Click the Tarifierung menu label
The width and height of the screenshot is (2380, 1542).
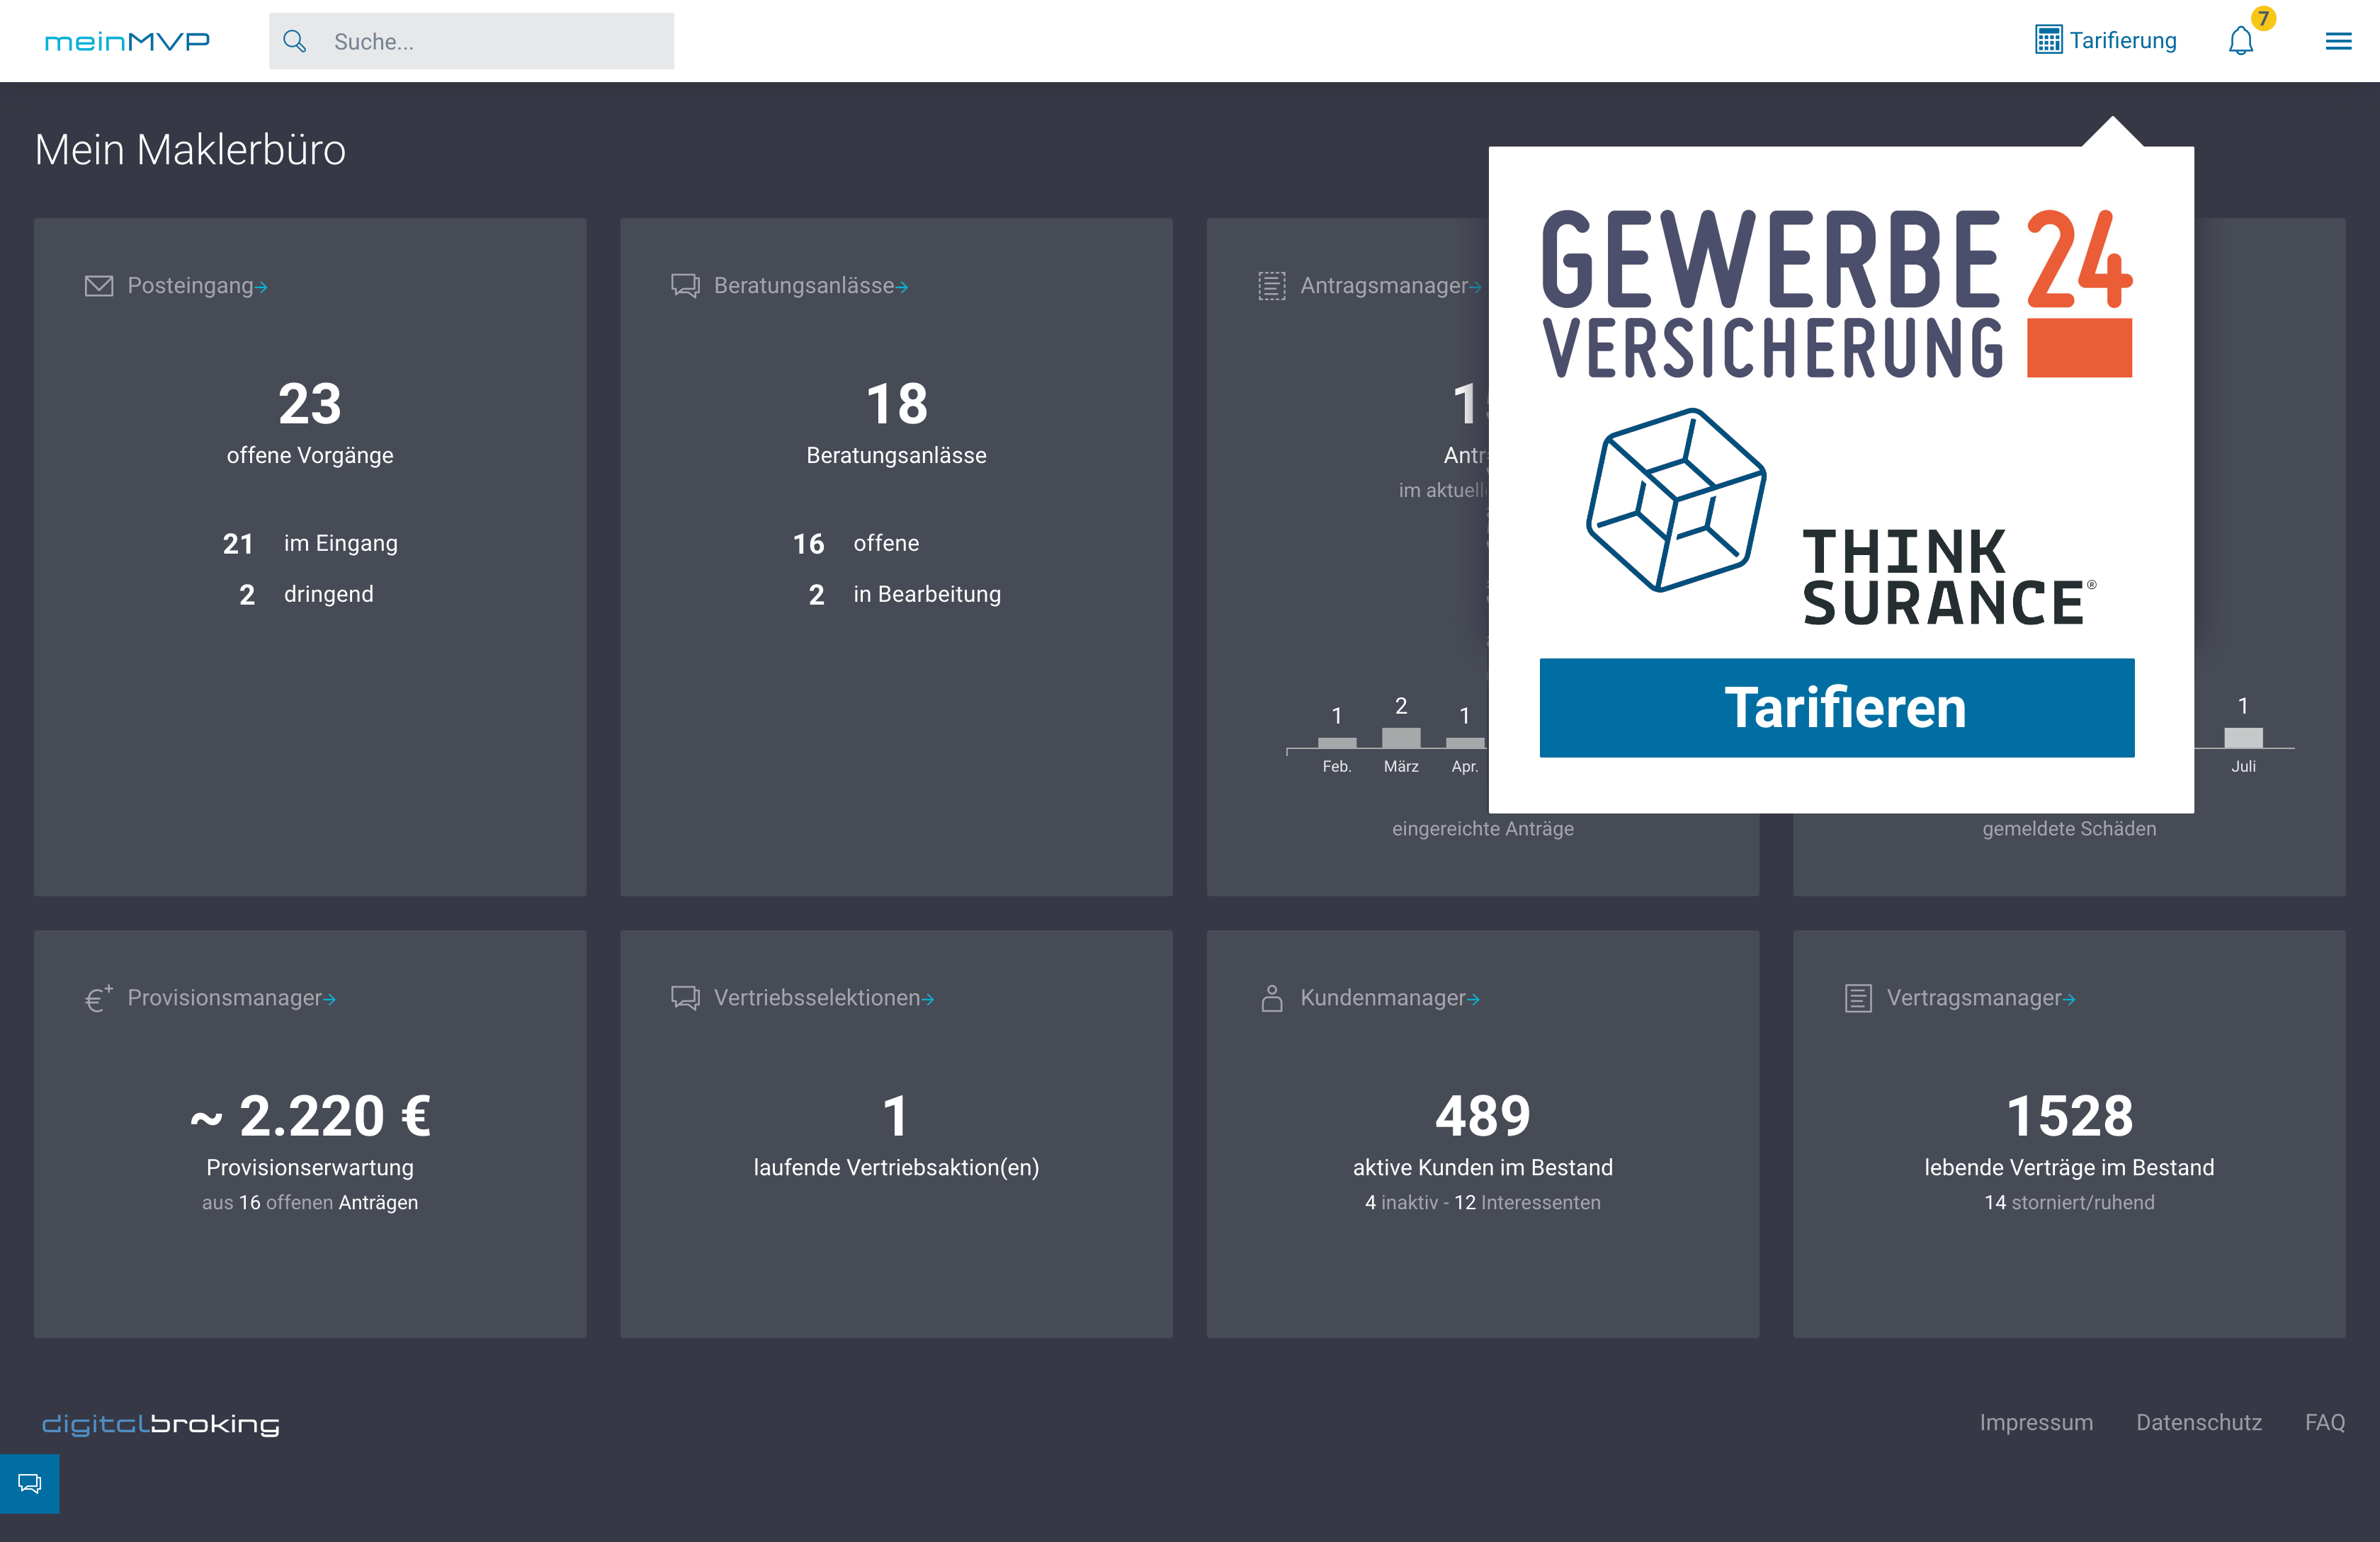2122,41
